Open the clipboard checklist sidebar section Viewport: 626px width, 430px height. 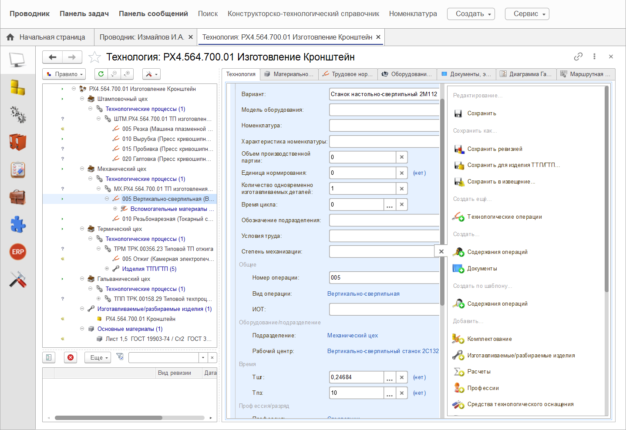pos(17,170)
